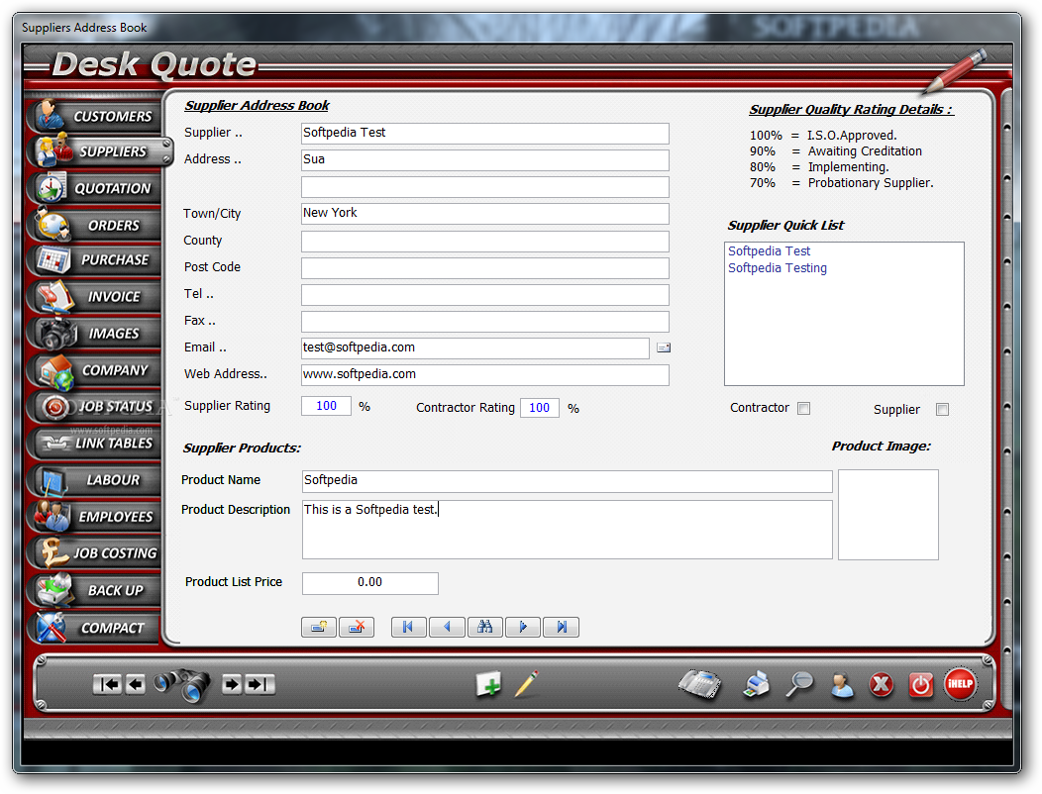Click the send email icon beside Email field

tap(664, 347)
